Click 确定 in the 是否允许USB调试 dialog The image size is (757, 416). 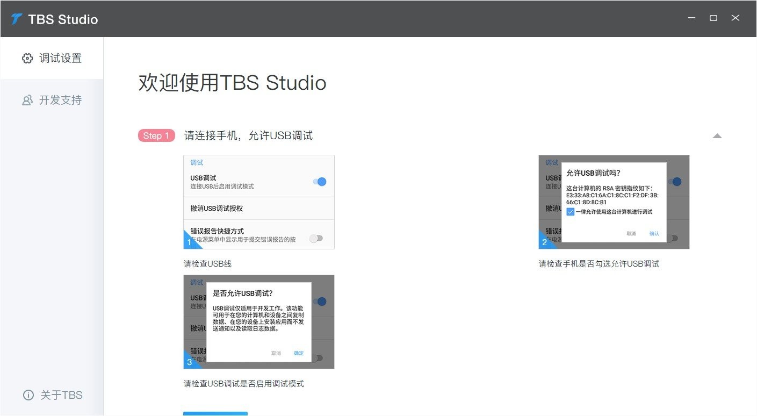(298, 353)
